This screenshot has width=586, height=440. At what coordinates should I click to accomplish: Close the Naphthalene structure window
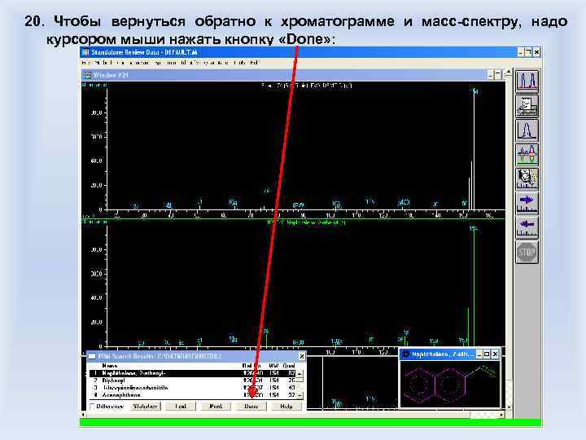tap(495, 354)
